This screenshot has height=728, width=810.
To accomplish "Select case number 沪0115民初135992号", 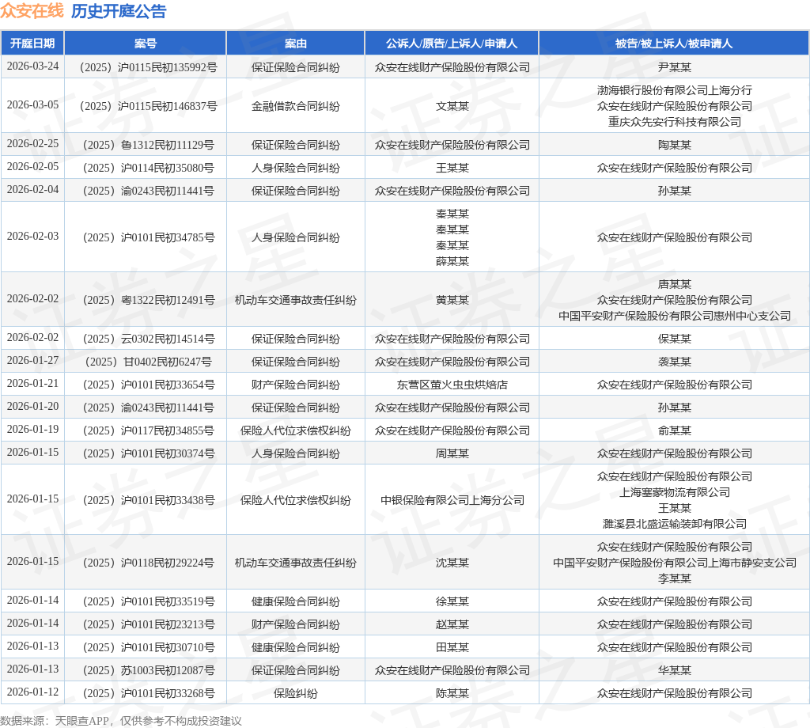I will [168, 67].
